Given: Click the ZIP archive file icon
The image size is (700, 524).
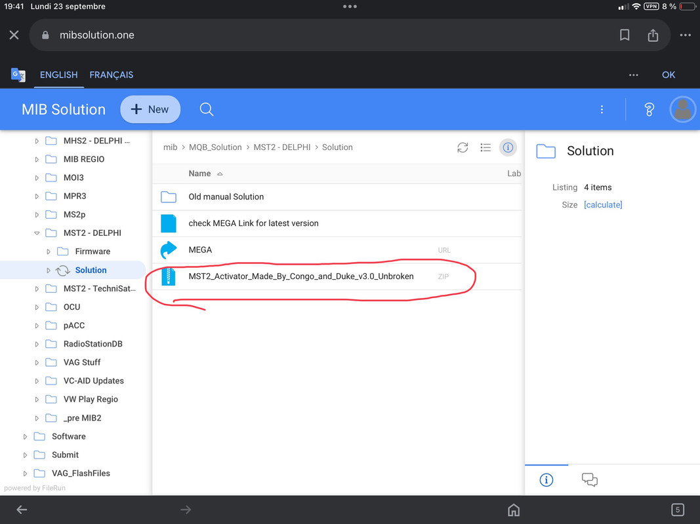Looking at the screenshot, I should click(169, 276).
